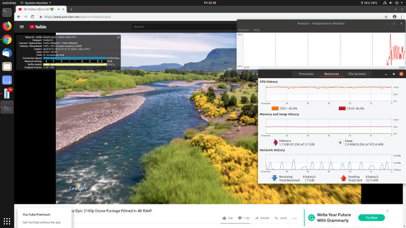Open the Psensor dock icon with badge
Screen dimensions: 406x228
click(x=7, y=93)
